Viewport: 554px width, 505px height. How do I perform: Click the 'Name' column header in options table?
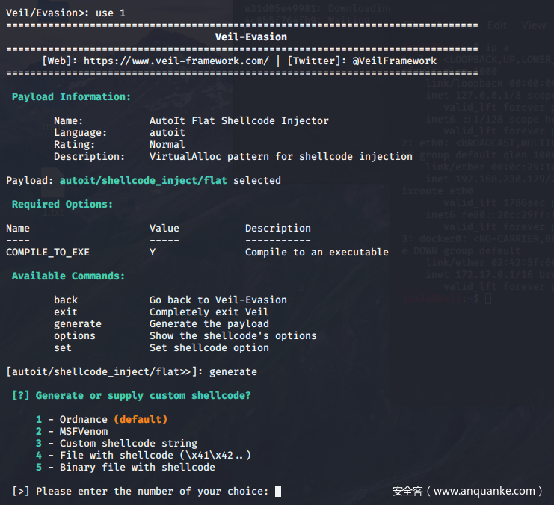18,228
